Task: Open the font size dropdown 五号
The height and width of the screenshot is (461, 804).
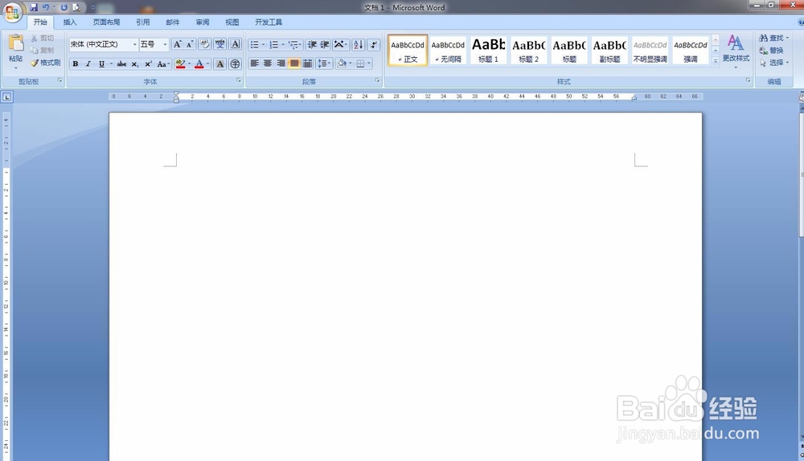Action: tap(165, 44)
